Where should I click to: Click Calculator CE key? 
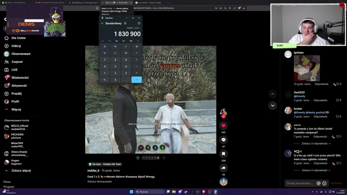point(115,46)
